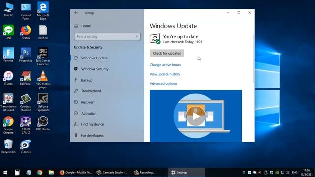315x177 pixels.
Task: Open LINE desktop shortcut
Action: 8,32
